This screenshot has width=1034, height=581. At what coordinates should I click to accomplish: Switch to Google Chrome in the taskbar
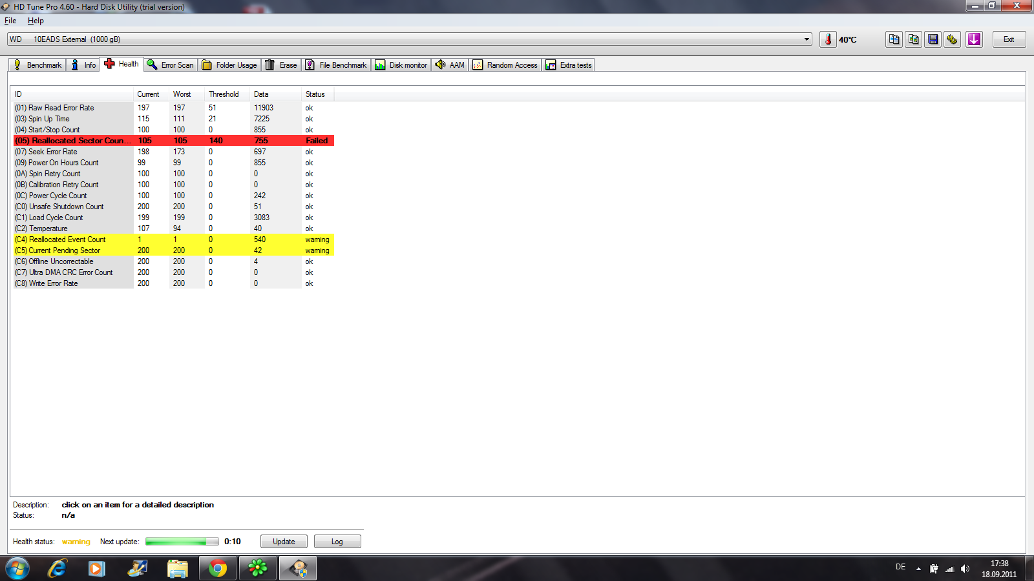[218, 568]
